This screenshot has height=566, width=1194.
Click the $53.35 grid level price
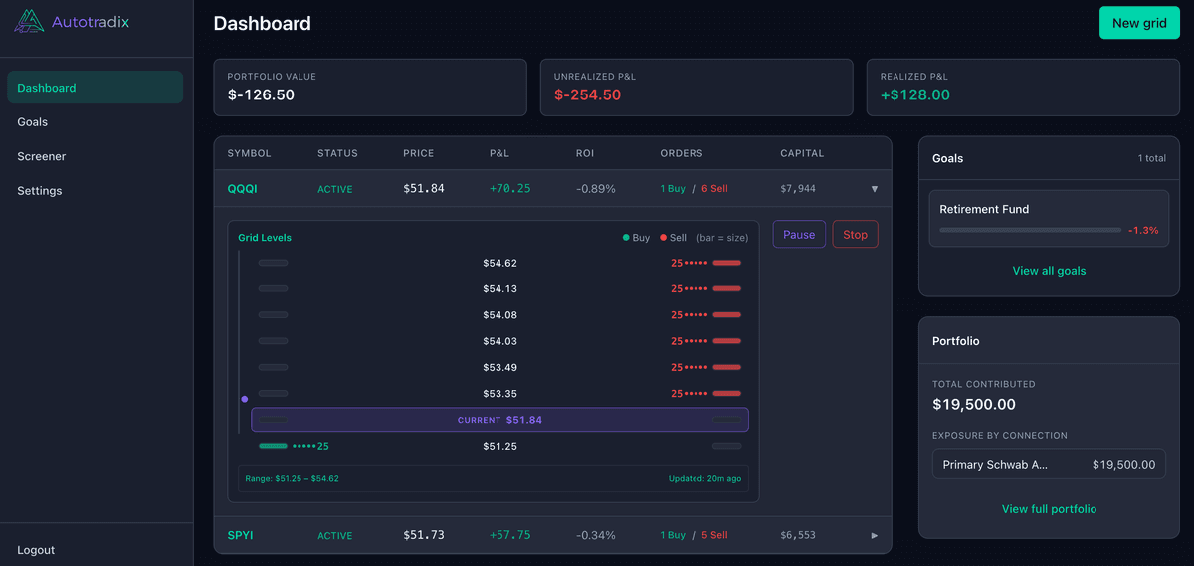tap(499, 394)
